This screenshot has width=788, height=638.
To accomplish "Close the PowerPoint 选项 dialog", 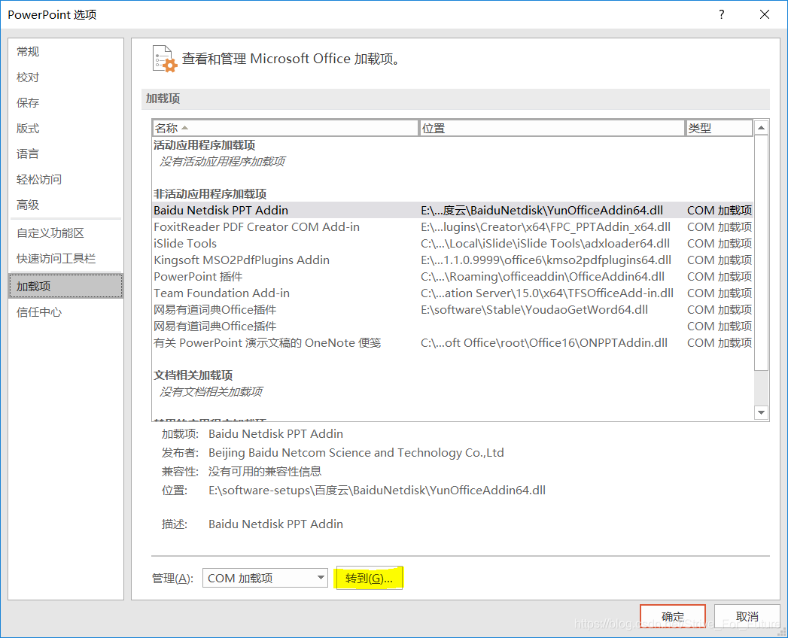I will point(765,14).
